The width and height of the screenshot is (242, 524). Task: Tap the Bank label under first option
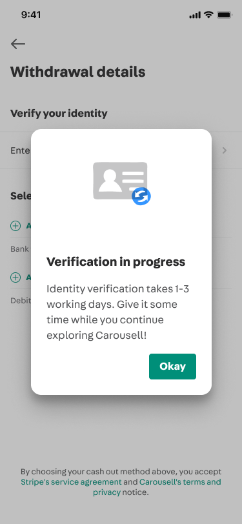tap(20, 249)
